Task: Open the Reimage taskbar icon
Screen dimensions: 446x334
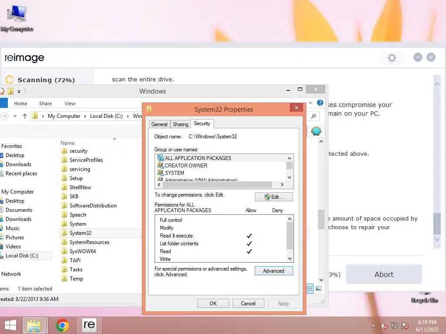Action: coord(89,325)
